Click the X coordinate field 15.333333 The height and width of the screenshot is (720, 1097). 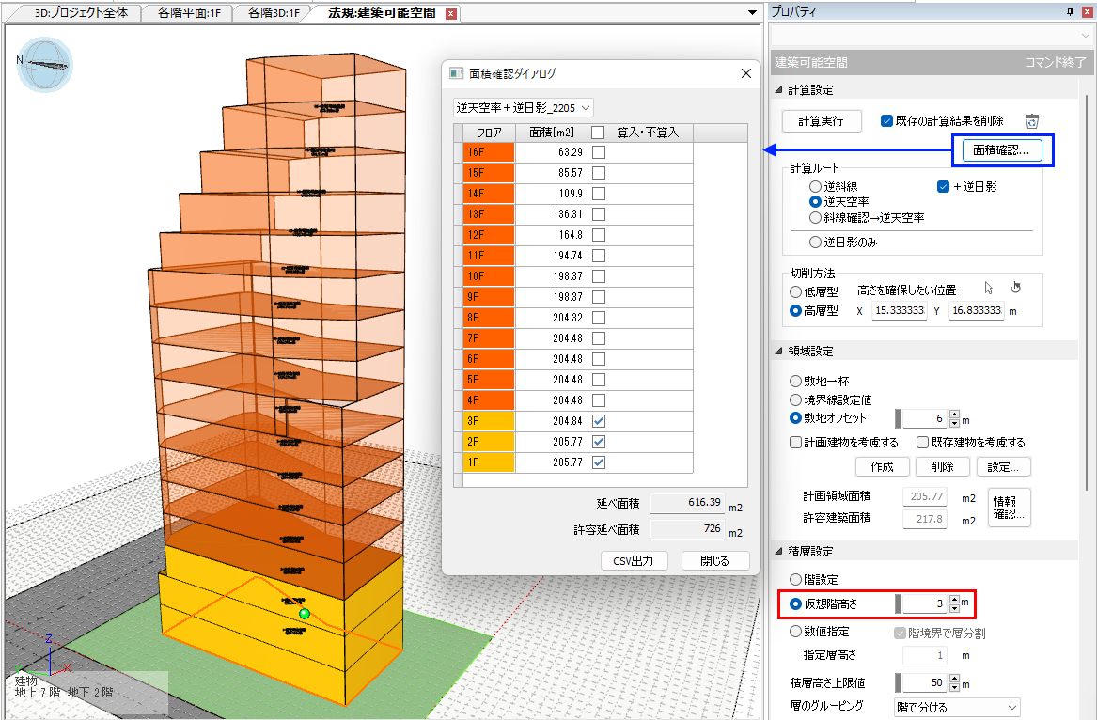(899, 311)
